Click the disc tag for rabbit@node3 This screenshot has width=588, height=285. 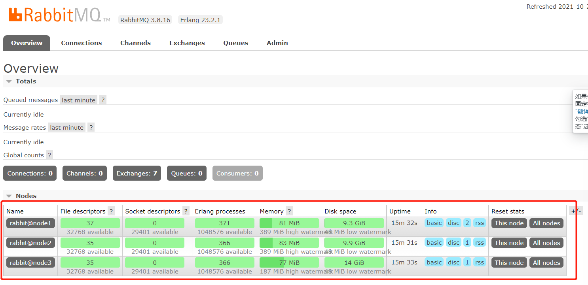point(453,262)
